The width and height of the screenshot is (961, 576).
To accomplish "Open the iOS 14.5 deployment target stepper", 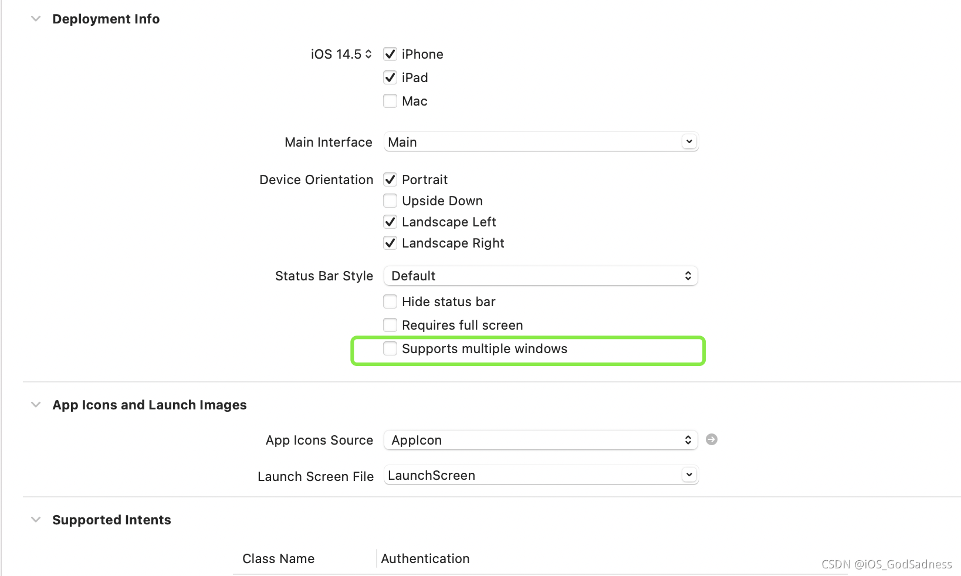I will (368, 54).
